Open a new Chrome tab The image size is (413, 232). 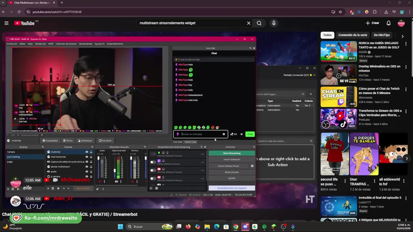pyautogui.click(x=62, y=3)
